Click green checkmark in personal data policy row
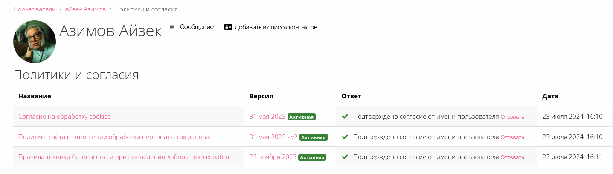 coord(345,137)
